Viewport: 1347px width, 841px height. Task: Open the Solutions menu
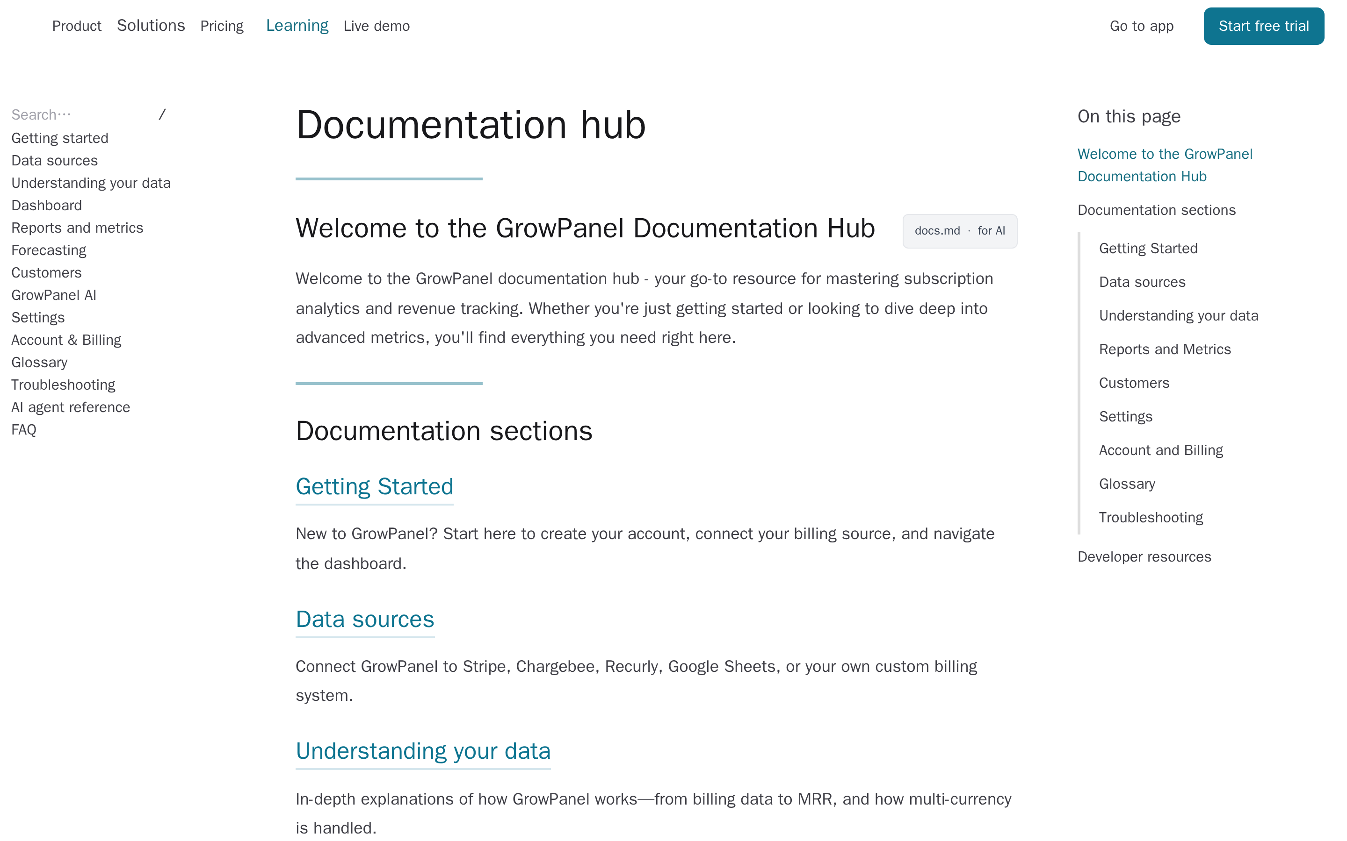151,26
